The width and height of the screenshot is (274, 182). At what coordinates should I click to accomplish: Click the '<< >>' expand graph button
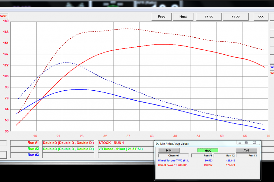(235, 17)
